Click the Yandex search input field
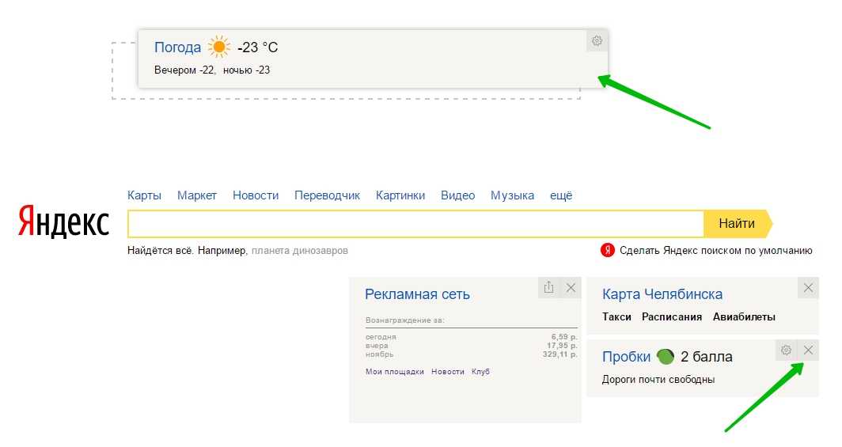 415,224
